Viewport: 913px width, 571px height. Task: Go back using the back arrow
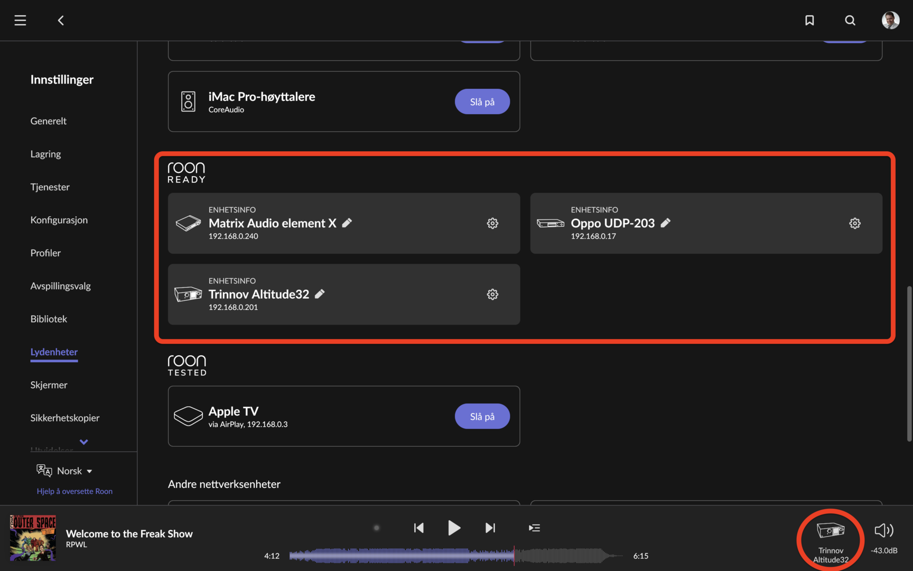tap(61, 20)
